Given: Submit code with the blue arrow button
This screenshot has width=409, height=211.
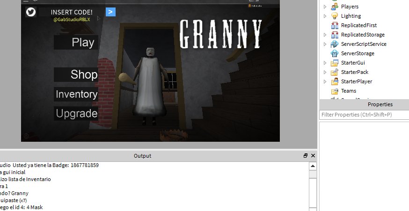Looking at the screenshot, I should (x=110, y=12).
